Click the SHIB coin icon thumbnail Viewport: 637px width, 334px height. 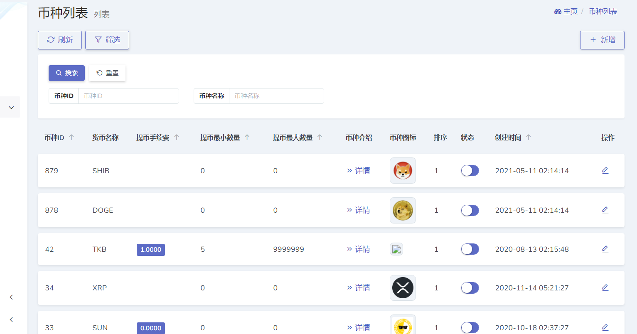pos(403,171)
